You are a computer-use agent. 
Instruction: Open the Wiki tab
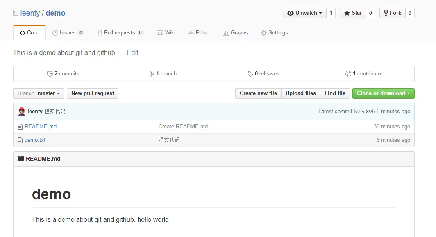(166, 32)
